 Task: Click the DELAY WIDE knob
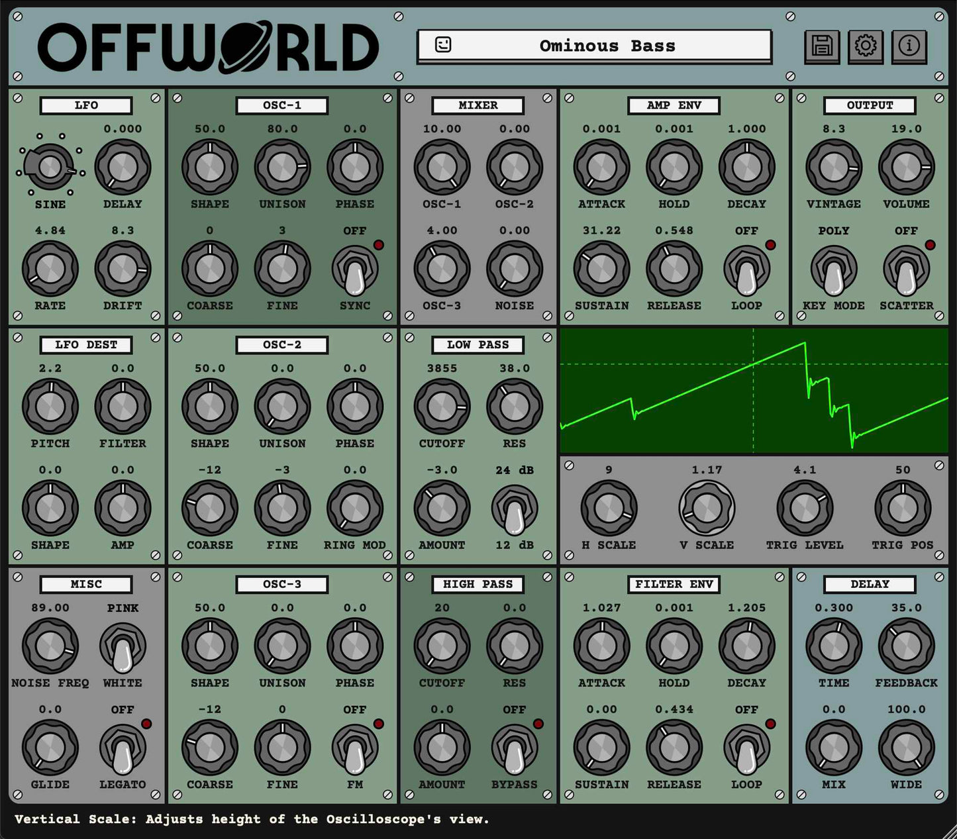906,748
